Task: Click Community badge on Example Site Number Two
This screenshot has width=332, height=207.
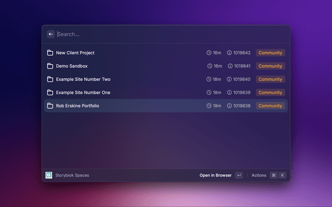Action: pyautogui.click(x=270, y=79)
